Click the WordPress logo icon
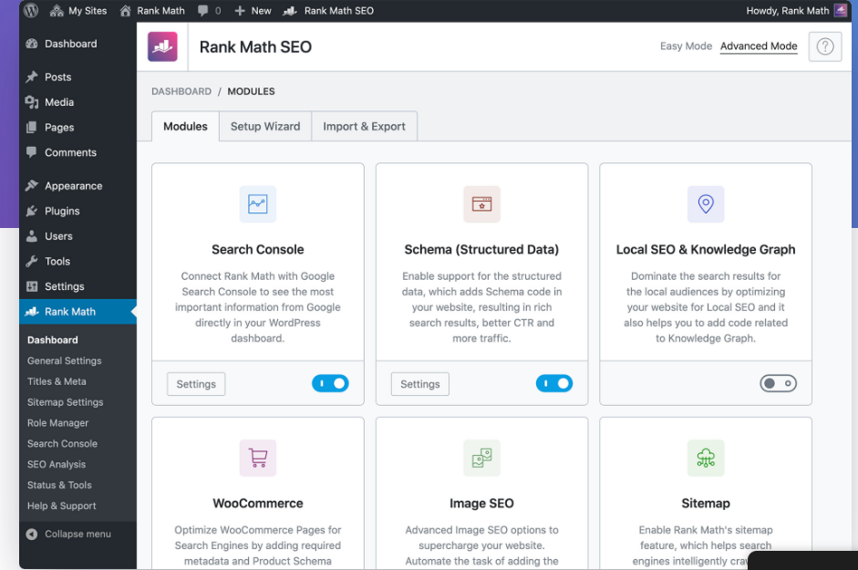Image resolution: width=858 pixels, height=570 pixels. 31,10
